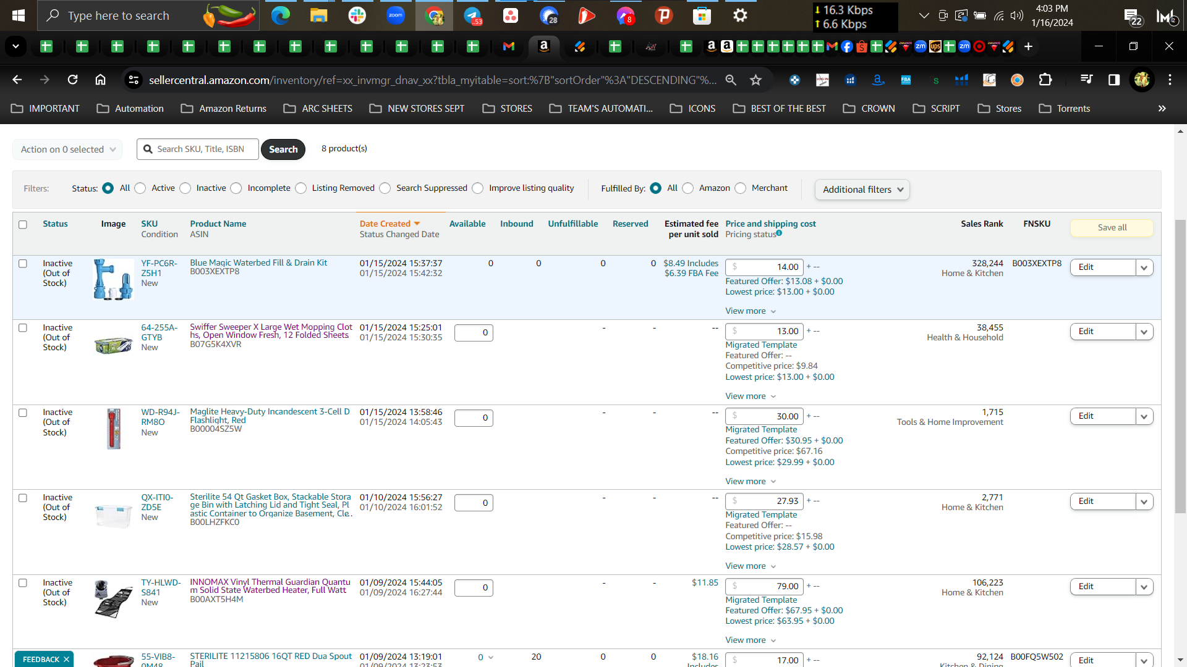Switch to the Gmail browser tab
This screenshot has height=667, width=1187.
click(x=509, y=46)
